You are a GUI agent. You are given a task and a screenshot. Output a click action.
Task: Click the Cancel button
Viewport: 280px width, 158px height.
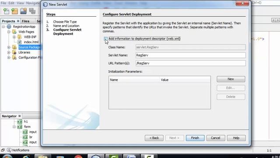click(x=216, y=138)
